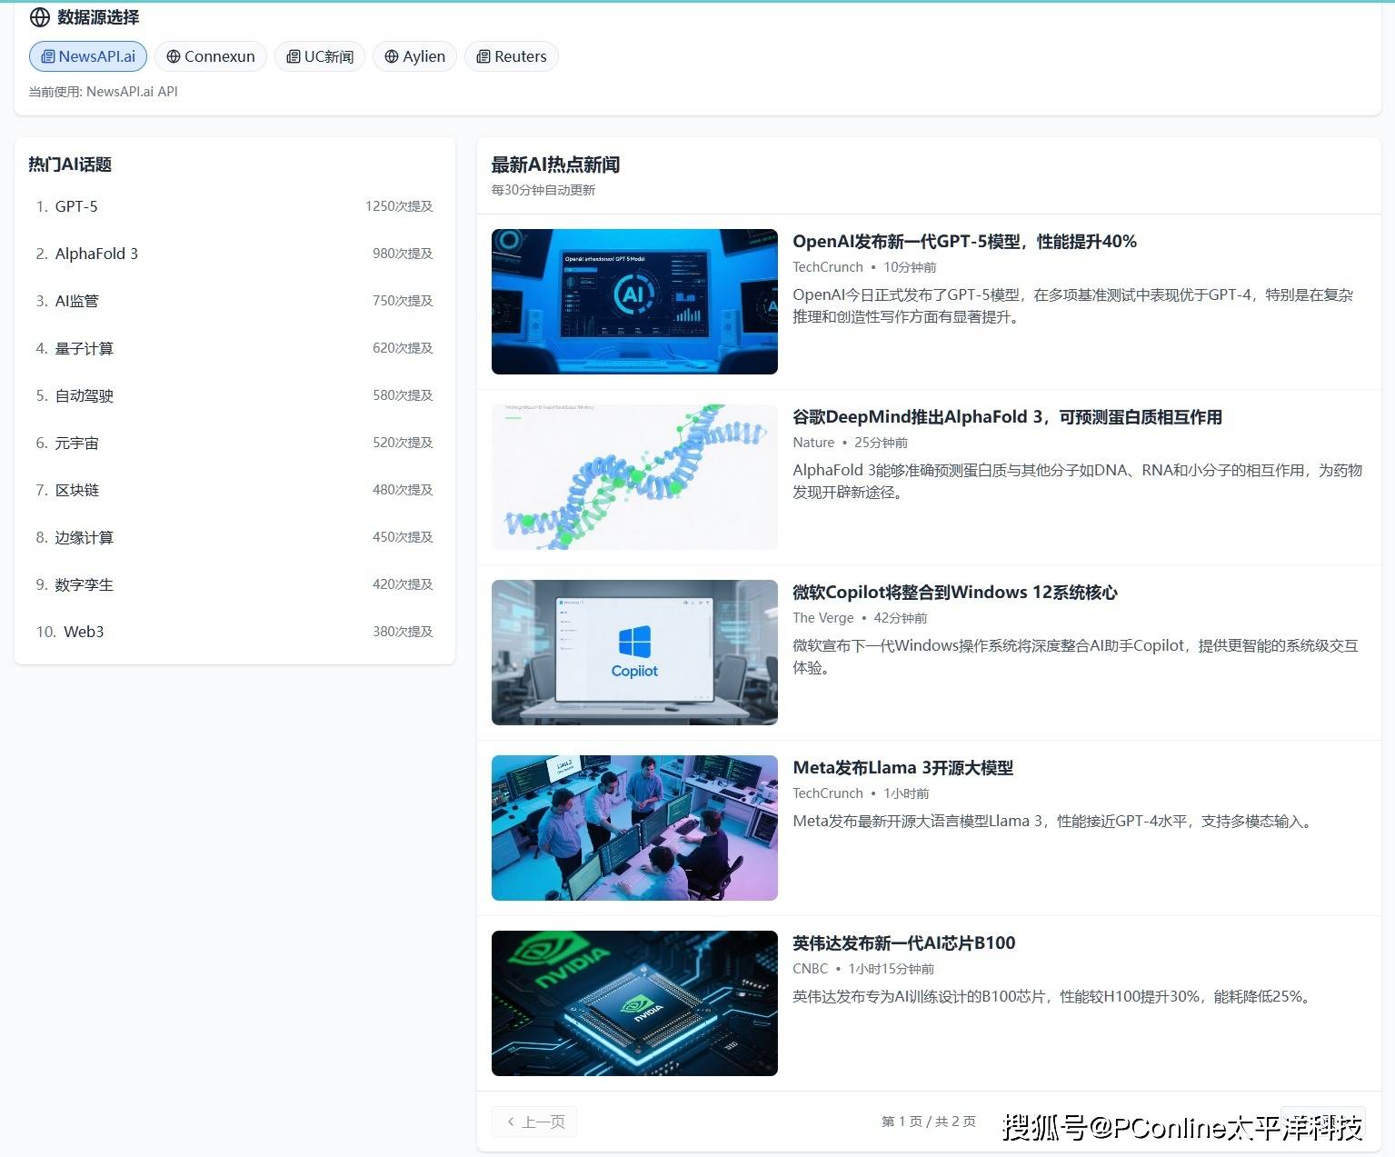
Task: Go to previous page with 上一页
Action: click(534, 1122)
